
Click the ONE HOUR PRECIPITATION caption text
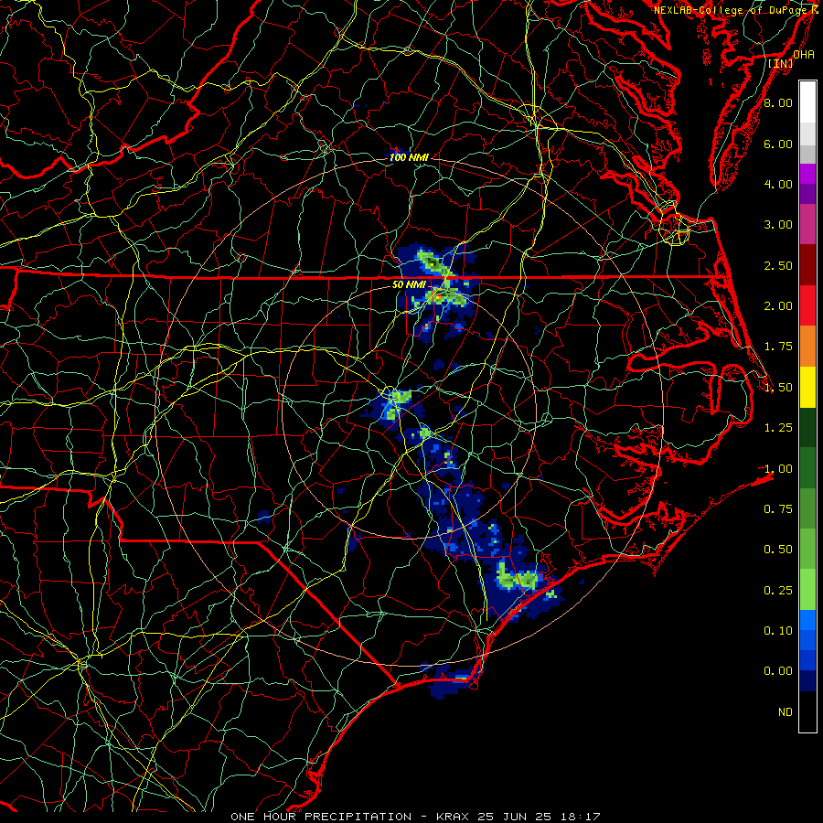[x=321, y=817]
